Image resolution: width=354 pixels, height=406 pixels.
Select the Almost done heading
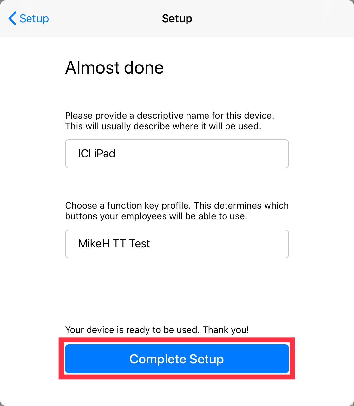point(114,68)
